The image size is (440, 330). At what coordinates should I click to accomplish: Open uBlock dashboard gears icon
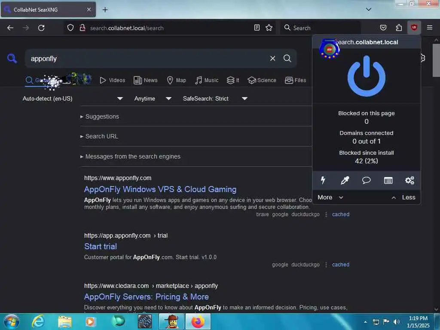click(x=409, y=180)
